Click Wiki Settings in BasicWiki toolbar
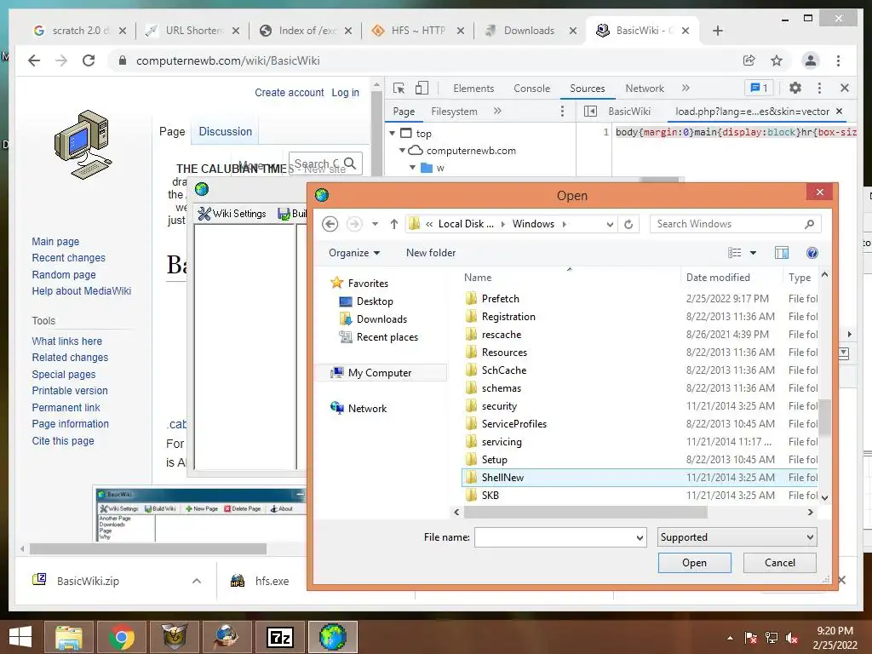This screenshot has height=654, width=872. pyautogui.click(x=232, y=214)
